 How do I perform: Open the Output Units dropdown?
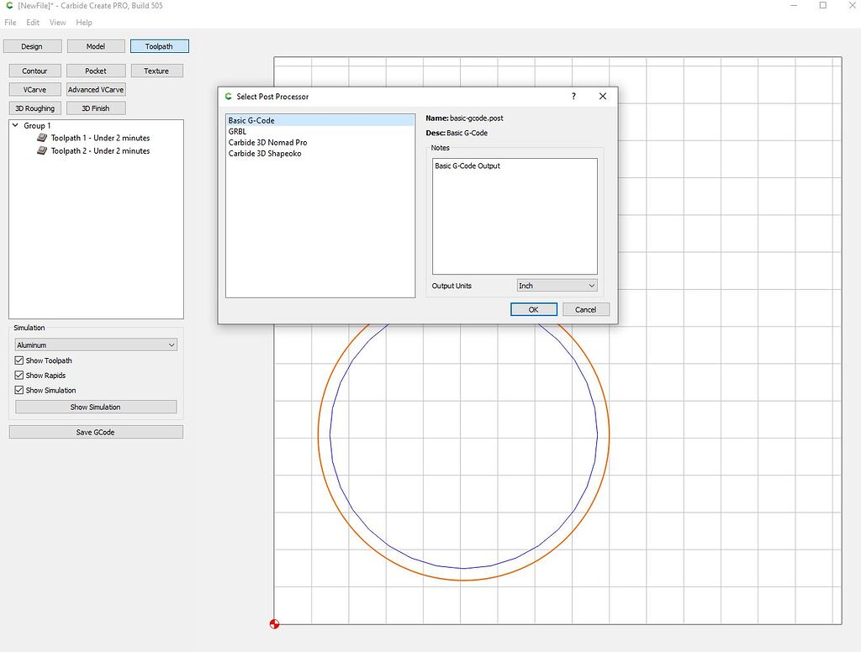point(557,286)
